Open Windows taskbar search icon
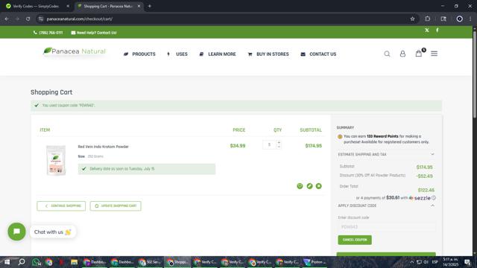This screenshot has width=477, height=268. 22,262
